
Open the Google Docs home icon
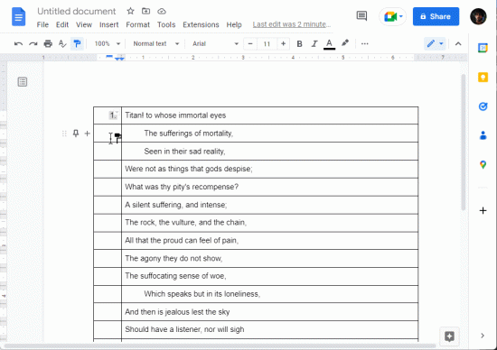18,17
